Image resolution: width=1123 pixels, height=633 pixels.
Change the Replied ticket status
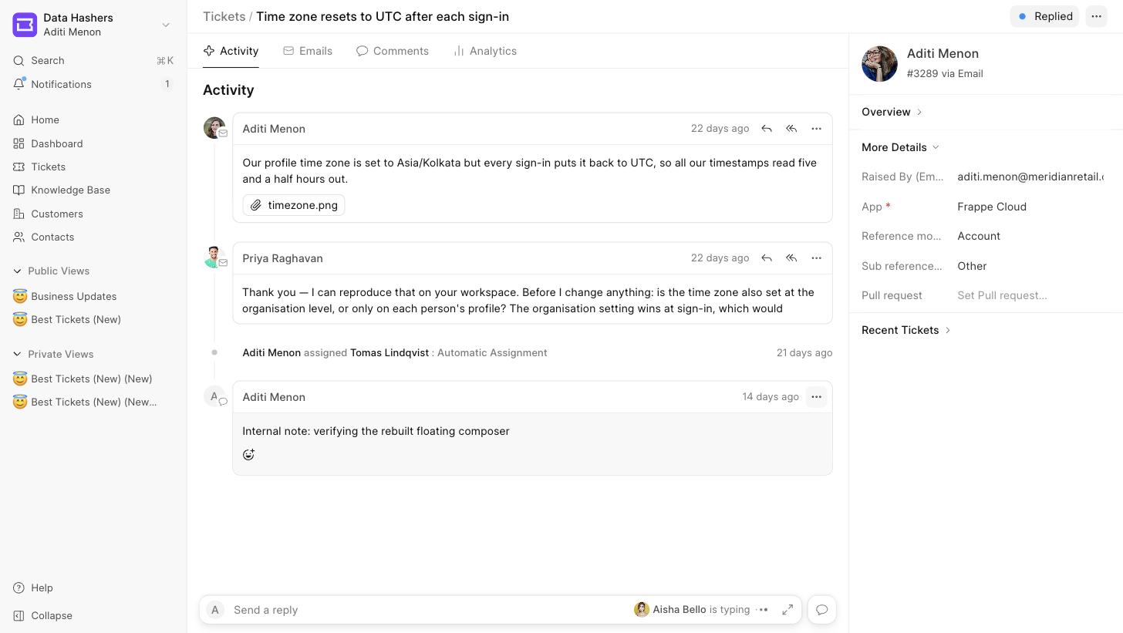(1044, 16)
